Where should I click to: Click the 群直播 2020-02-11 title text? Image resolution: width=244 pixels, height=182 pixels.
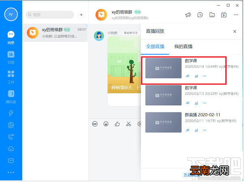click(x=202, y=115)
